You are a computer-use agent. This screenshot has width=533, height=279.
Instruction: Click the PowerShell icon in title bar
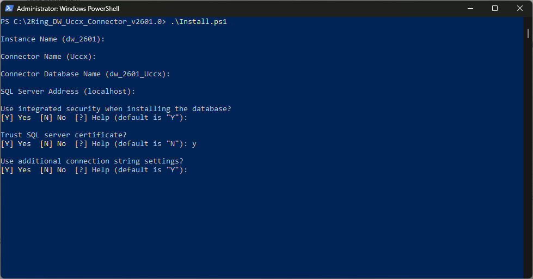point(9,8)
